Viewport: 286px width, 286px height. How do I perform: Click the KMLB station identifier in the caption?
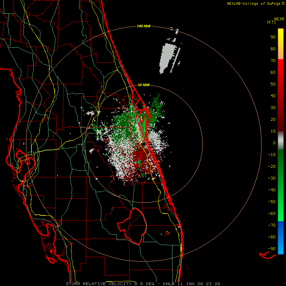click(169, 284)
